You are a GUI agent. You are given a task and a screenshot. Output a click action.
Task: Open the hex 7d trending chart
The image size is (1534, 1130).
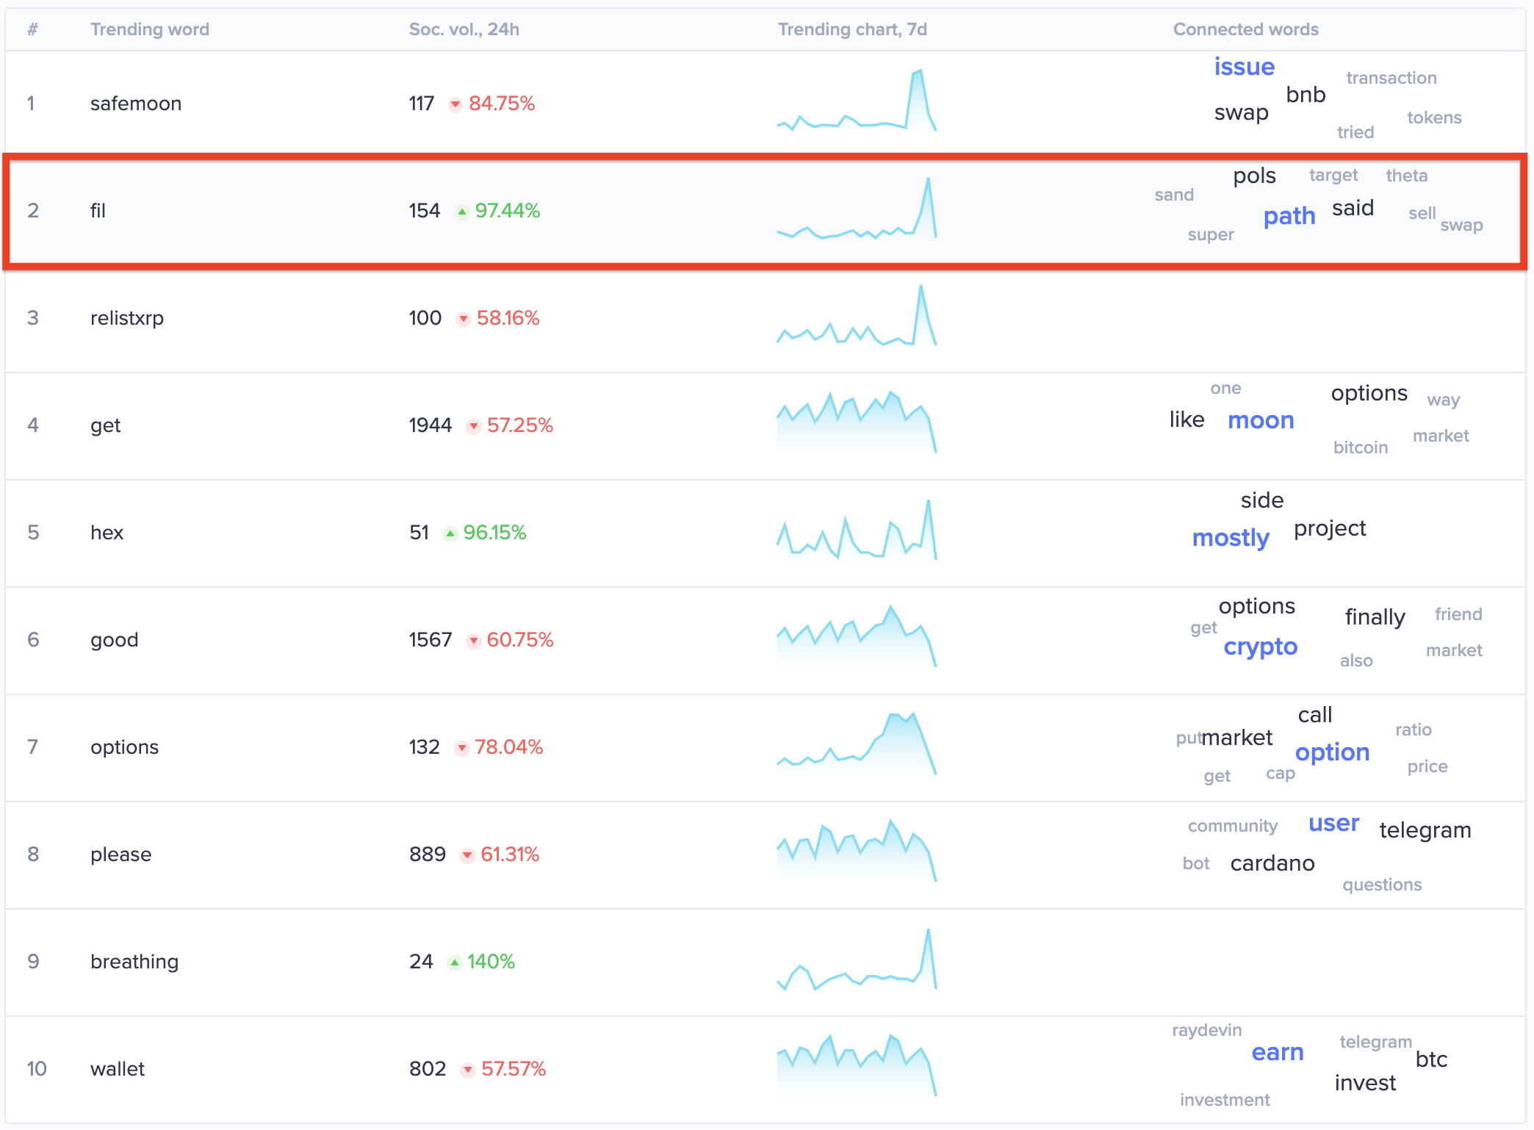click(x=857, y=530)
